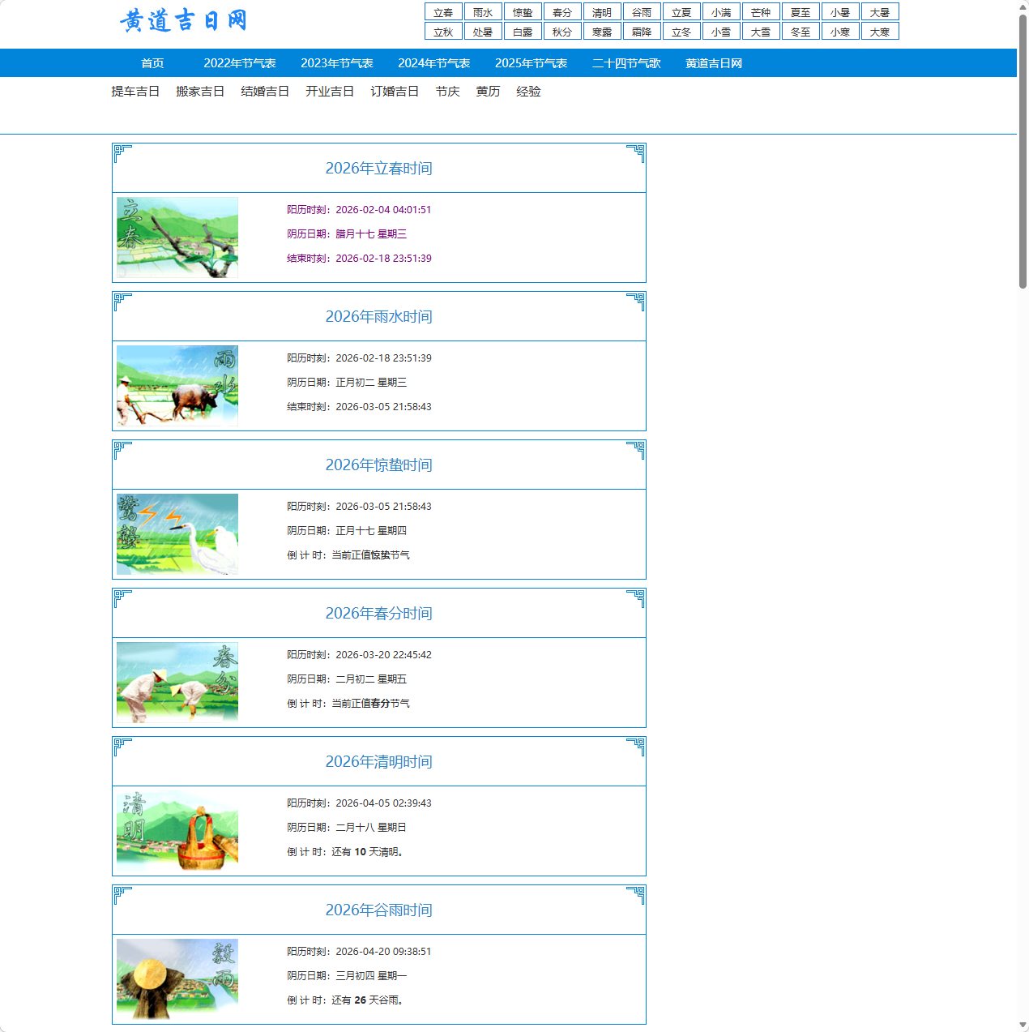Choose the 立秋 solar term button
This screenshot has width=1029, height=1032.
click(x=443, y=32)
